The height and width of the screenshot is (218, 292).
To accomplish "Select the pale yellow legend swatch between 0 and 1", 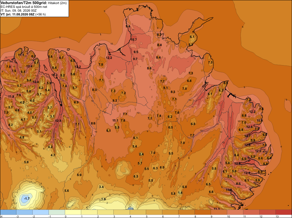I will click(x=73, y=212).
